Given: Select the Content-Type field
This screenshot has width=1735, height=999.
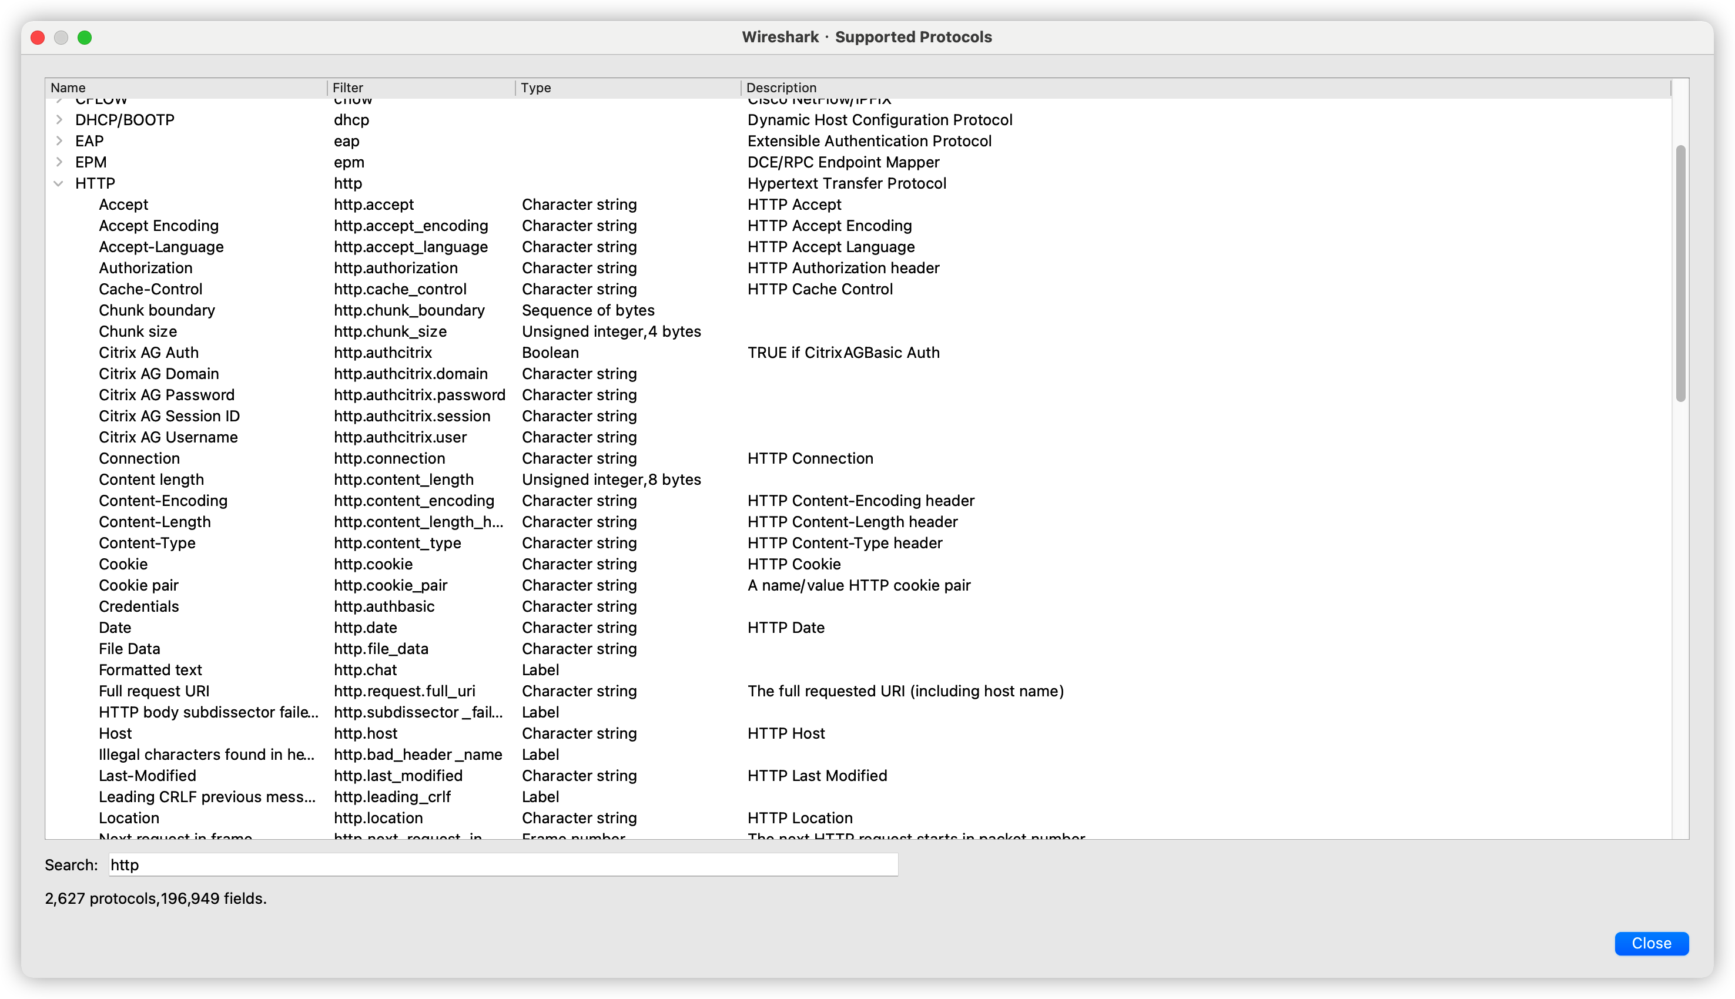Looking at the screenshot, I should [858, 544].
